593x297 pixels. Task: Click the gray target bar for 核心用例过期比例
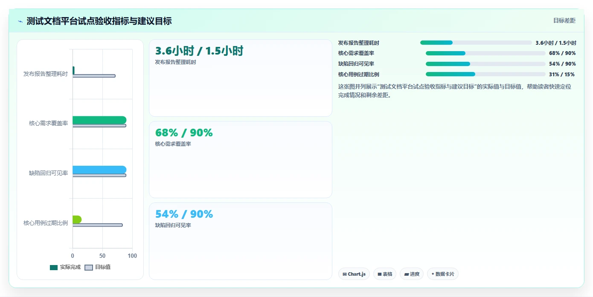[x=98, y=225]
